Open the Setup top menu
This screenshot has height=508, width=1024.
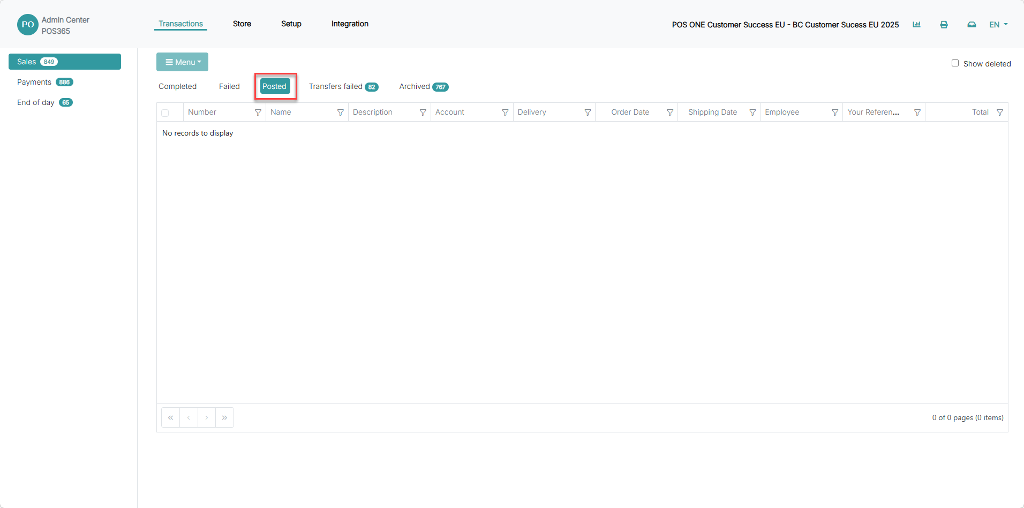[x=291, y=24]
